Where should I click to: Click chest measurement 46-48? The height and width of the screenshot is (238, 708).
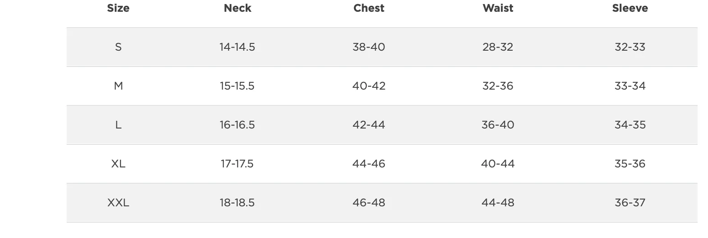tap(369, 203)
